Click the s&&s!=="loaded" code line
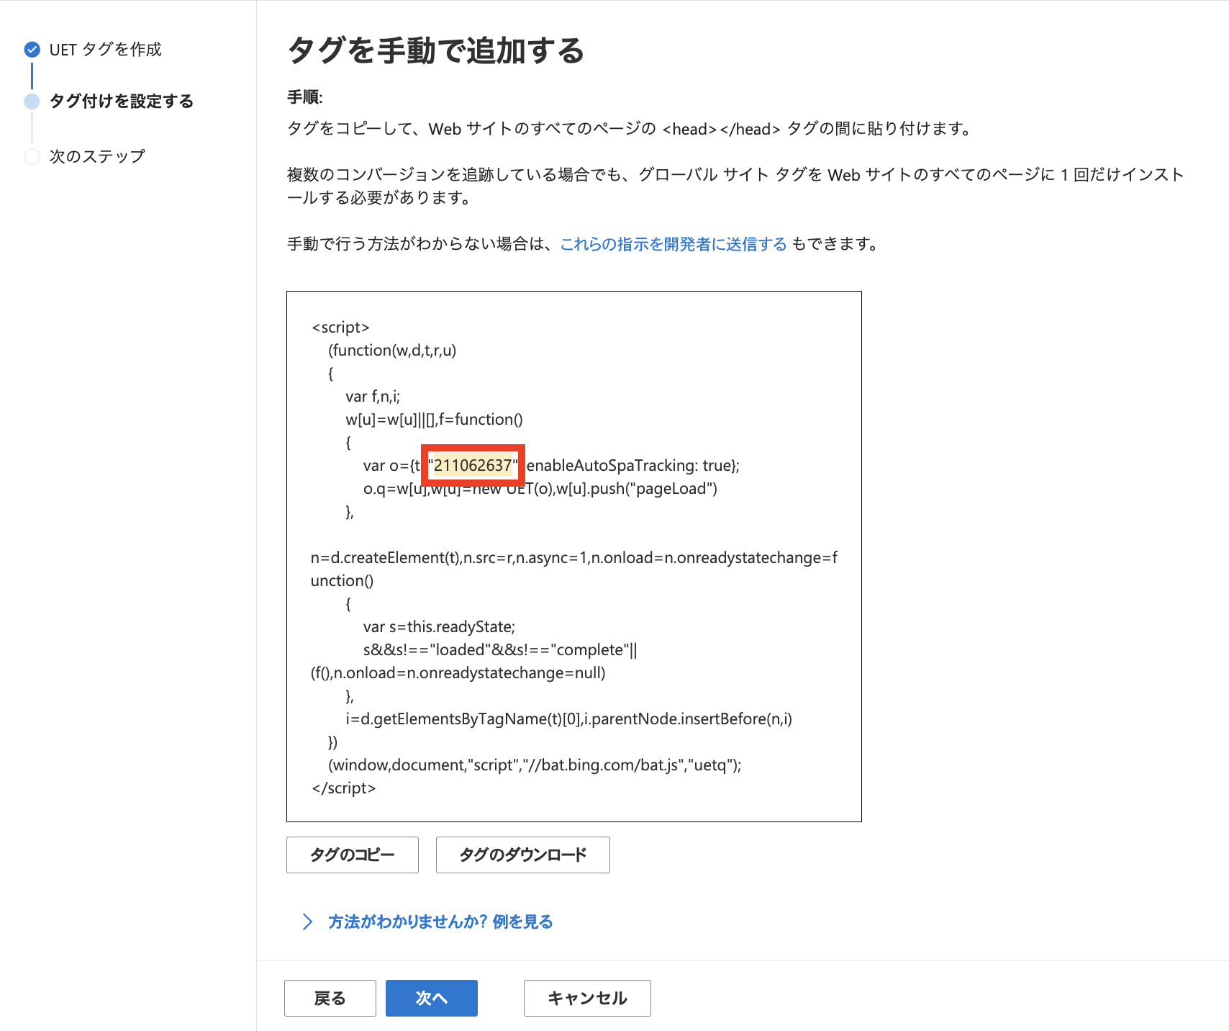The image size is (1229, 1031). point(500,650)
